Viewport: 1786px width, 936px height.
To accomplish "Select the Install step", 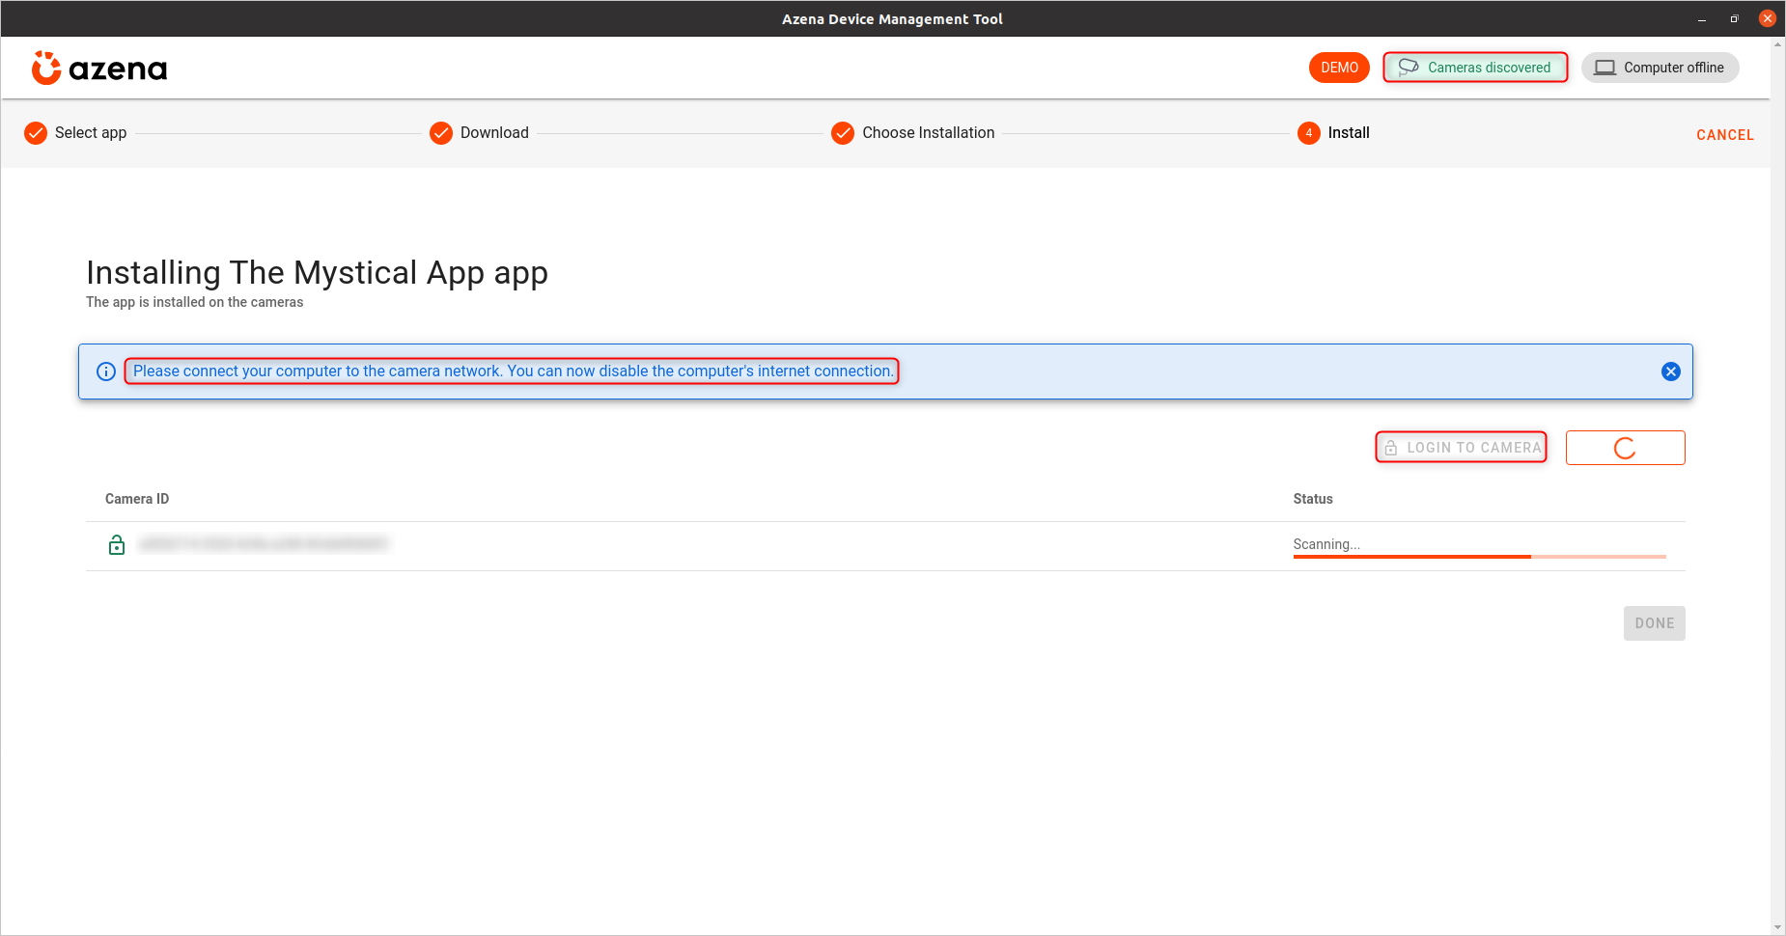I will [1349, 133].
